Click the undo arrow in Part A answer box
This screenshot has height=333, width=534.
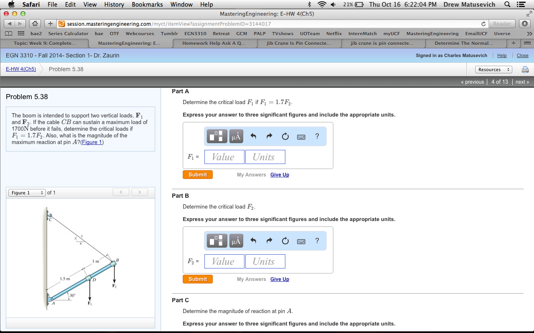(x=254, y=136)
